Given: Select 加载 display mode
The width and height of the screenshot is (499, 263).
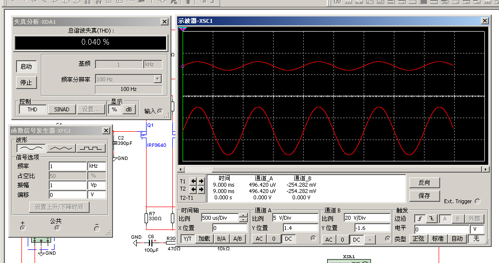Looking at the screenshot, I should [204, 239].
